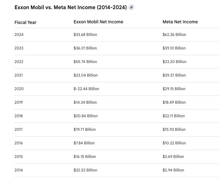Click the Meta Net Income column header
Viewport: 219px width, 180px height.
coord(180,22)
